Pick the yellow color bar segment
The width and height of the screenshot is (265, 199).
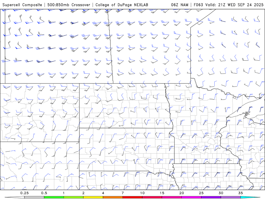tap(93, 197)
